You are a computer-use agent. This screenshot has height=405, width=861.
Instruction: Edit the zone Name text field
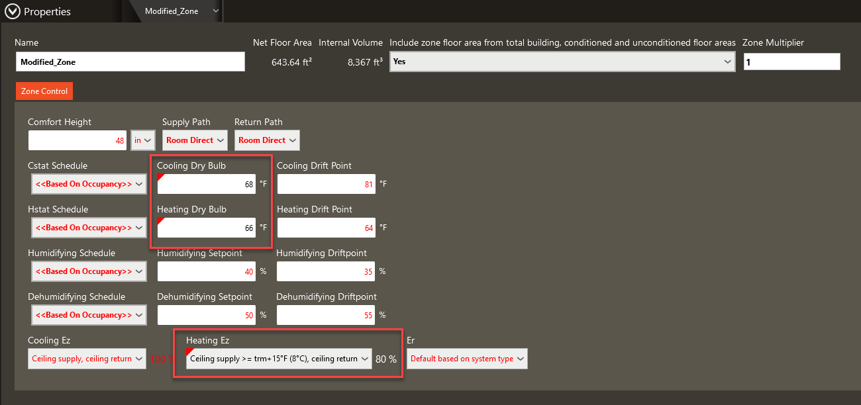click(130, 62)
